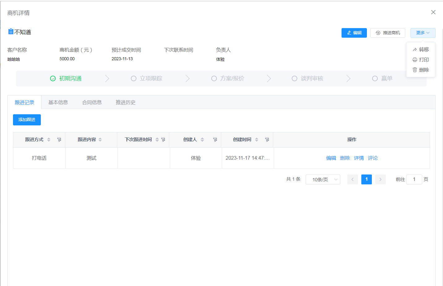Expand the 更多 dropdown button

click(x=423, y=33)
